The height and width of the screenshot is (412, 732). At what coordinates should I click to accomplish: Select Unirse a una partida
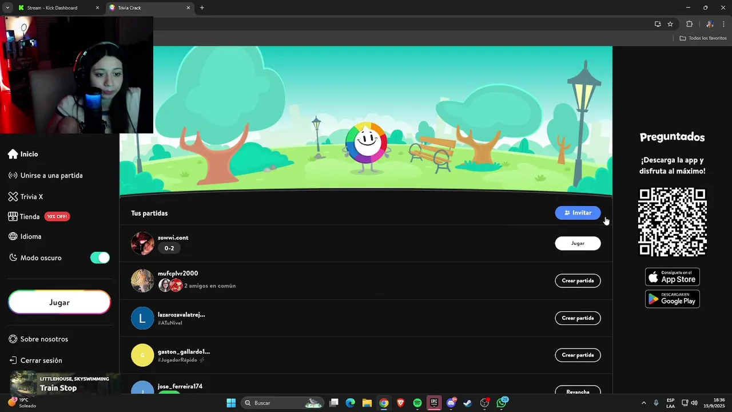pos(46,176)
